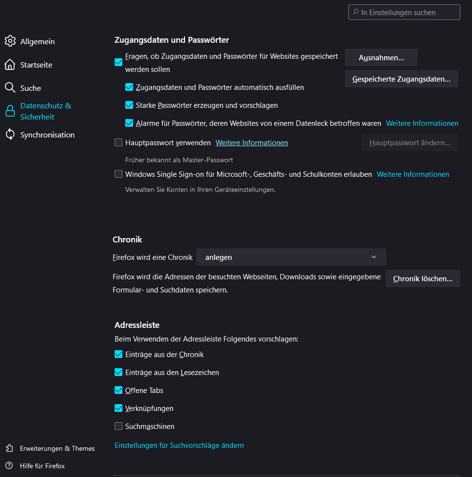Switch to the Synchronisation section
Screen dimensions: 472x477
pos(48,135)
